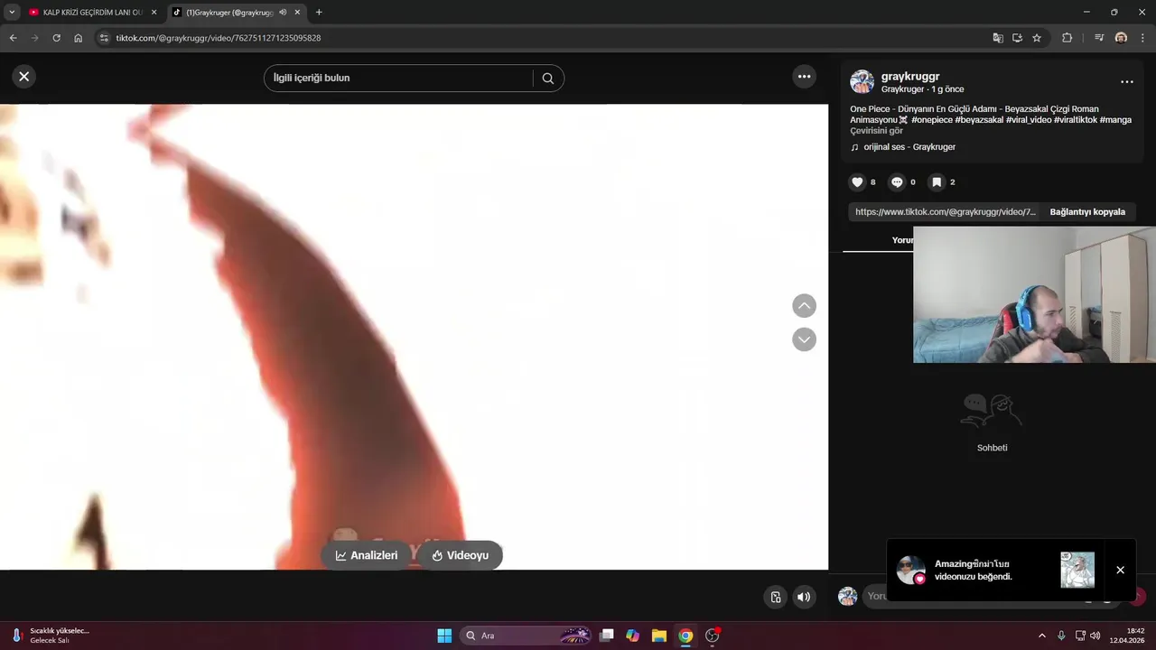Screen dimensions: 1156x650
Task: Open File Explorer on the taskbar
Action: coord(659,636)
